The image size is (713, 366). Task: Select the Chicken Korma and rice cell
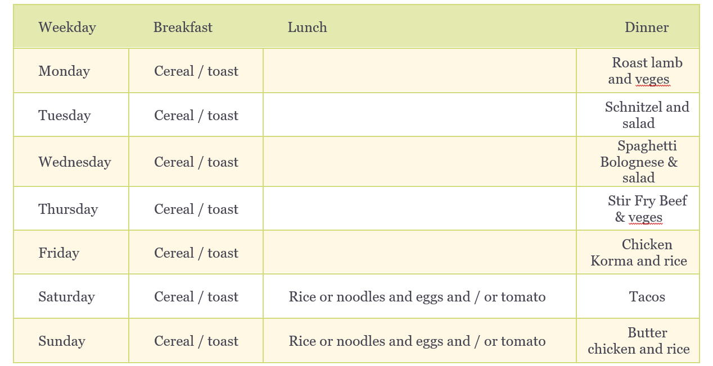[638, 252]
